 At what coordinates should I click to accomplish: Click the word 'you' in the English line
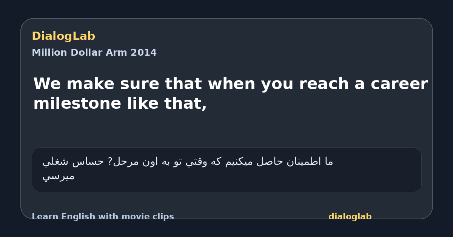278,84
